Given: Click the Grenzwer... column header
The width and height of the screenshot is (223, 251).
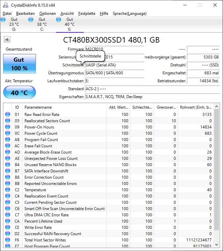Looking at the screenshot, I should (166, 107).
